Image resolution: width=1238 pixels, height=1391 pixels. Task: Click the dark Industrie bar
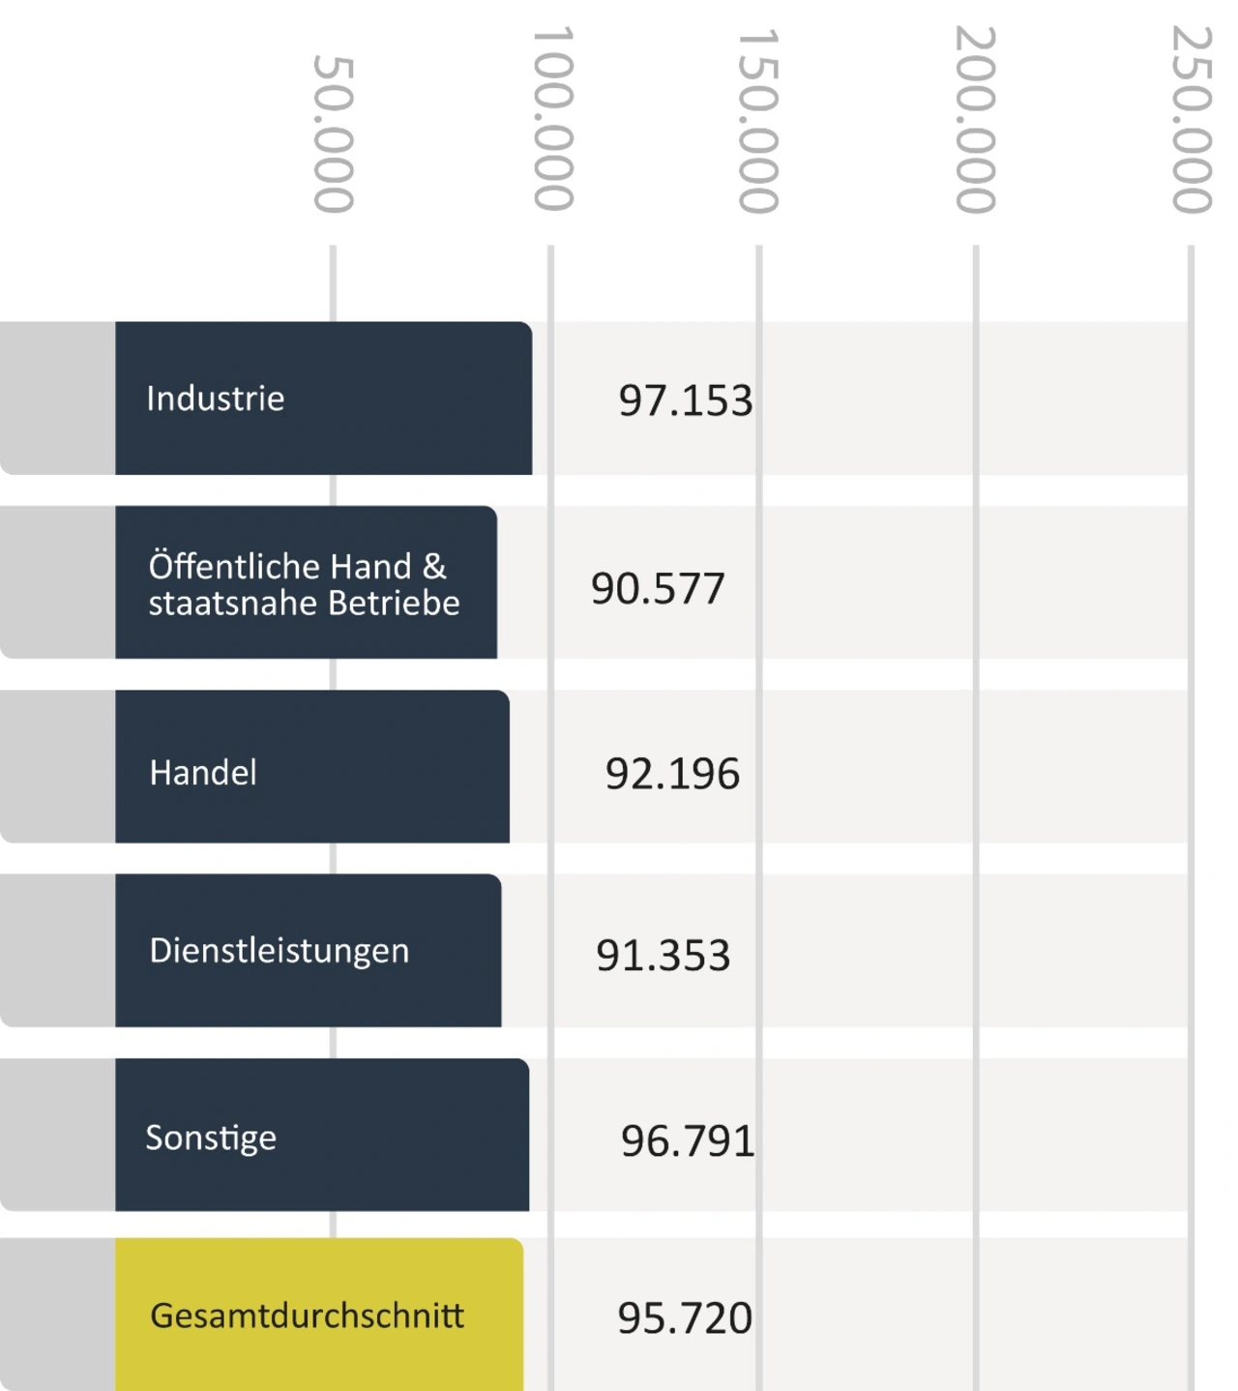(x=323, y=398)
